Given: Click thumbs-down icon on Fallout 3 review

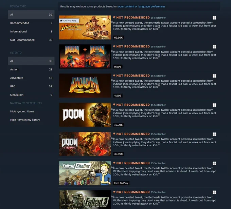Looking at the screenshot, I should pyautogui.click(x=114, y=192).
